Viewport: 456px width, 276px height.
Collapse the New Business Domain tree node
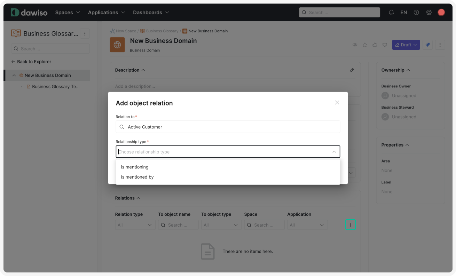[x=14, y=76]
